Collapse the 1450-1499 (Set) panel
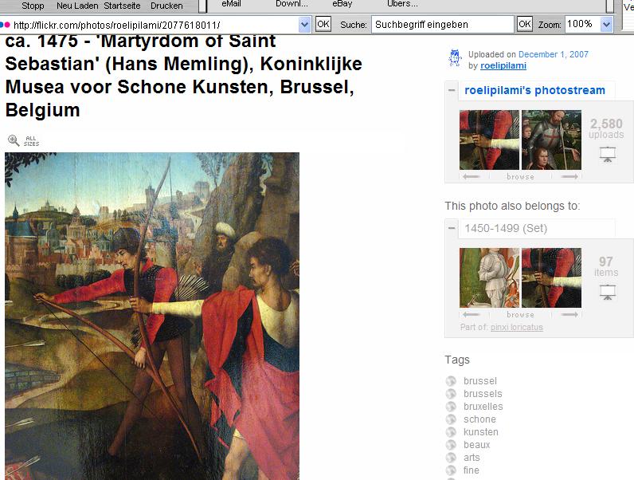This screenshot has width=634, height=480. tap(452, 228)
